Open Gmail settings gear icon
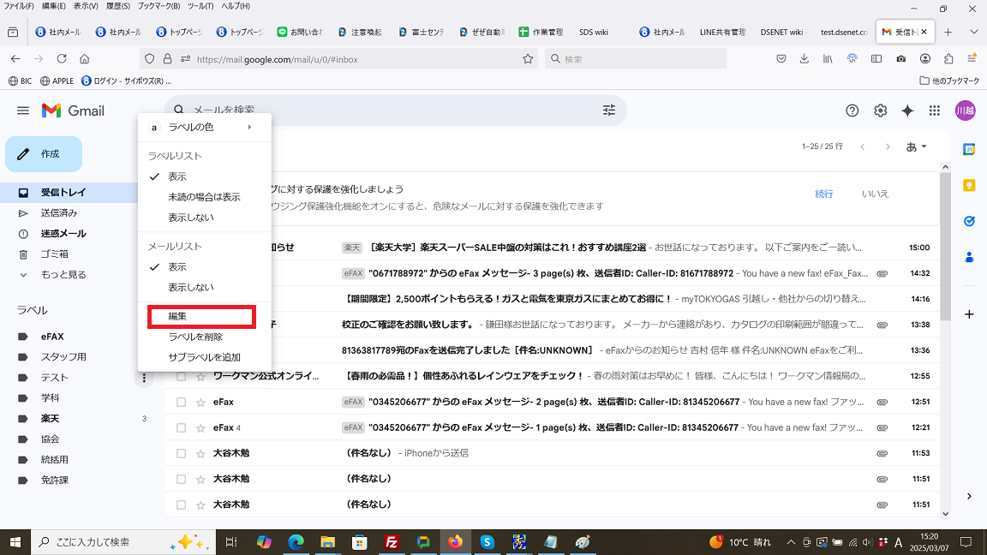Screen dimensions: 987x555 [880, 110]
